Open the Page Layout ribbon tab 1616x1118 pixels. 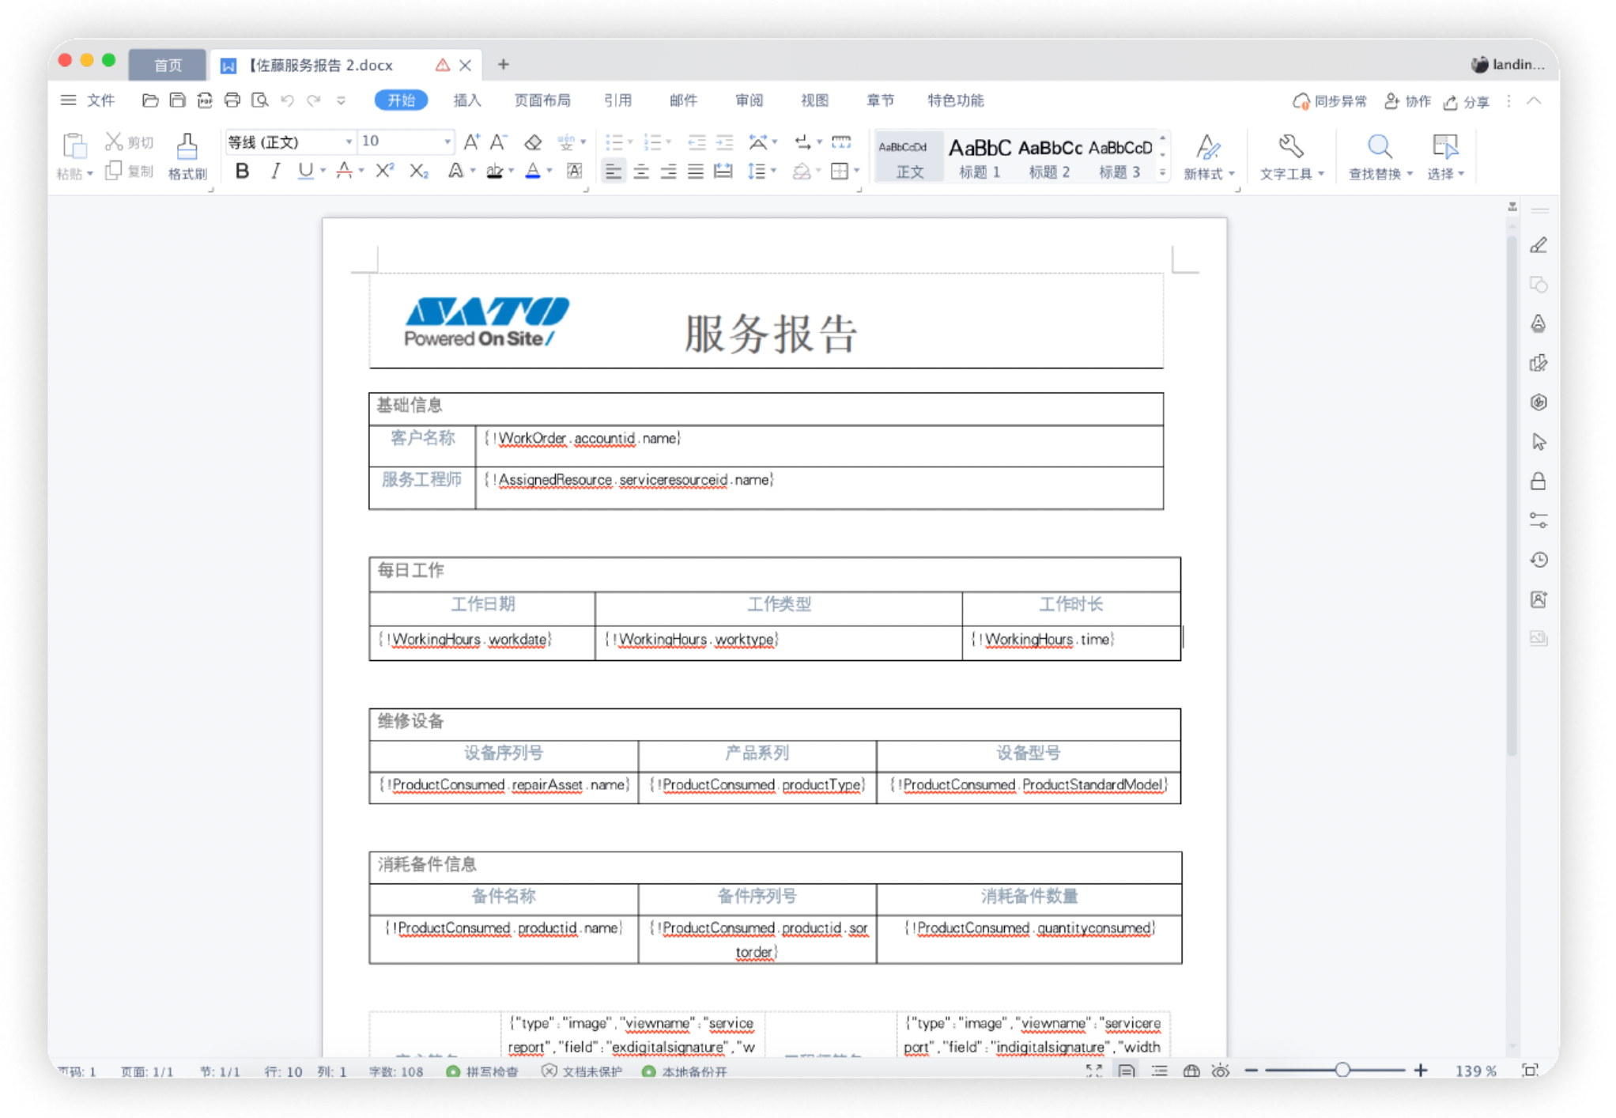tap(542, 100)
